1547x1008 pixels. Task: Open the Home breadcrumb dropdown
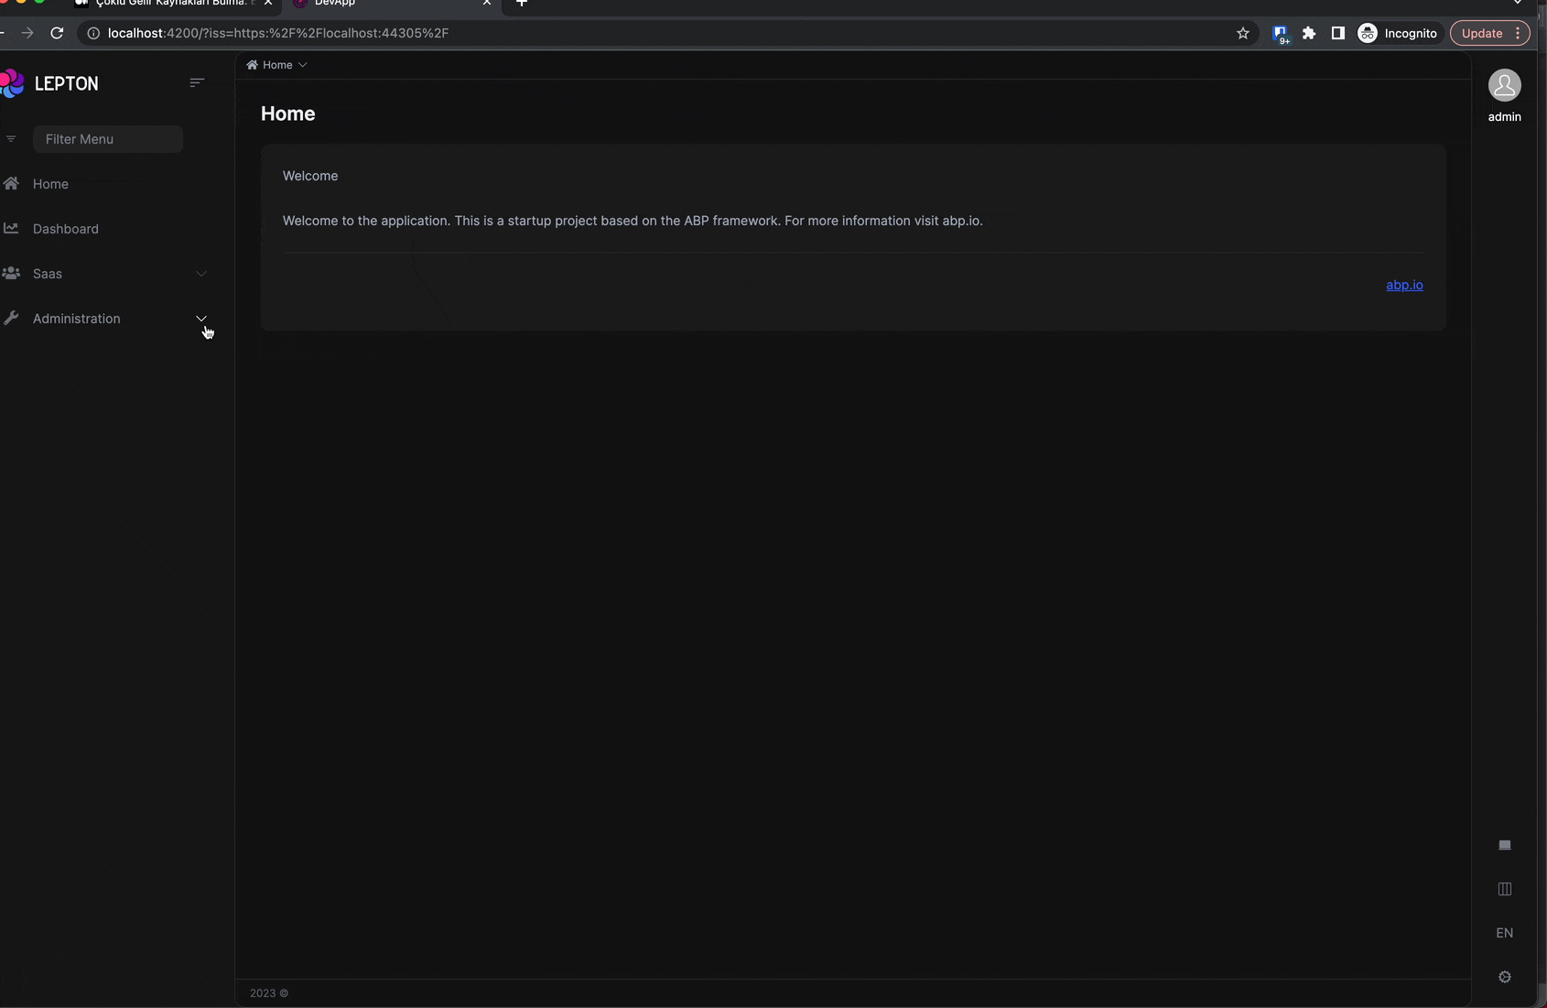point(276,65)
